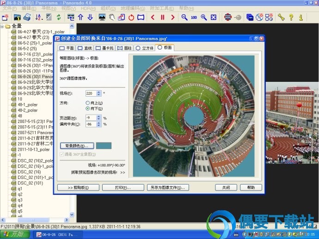Click the zoom in magnifier icon
319x239 pixels.
click(x=203, y=17)
